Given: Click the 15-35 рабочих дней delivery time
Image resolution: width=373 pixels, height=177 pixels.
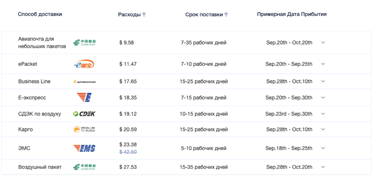Looking at the screenshot, I should tap(204, 167).
